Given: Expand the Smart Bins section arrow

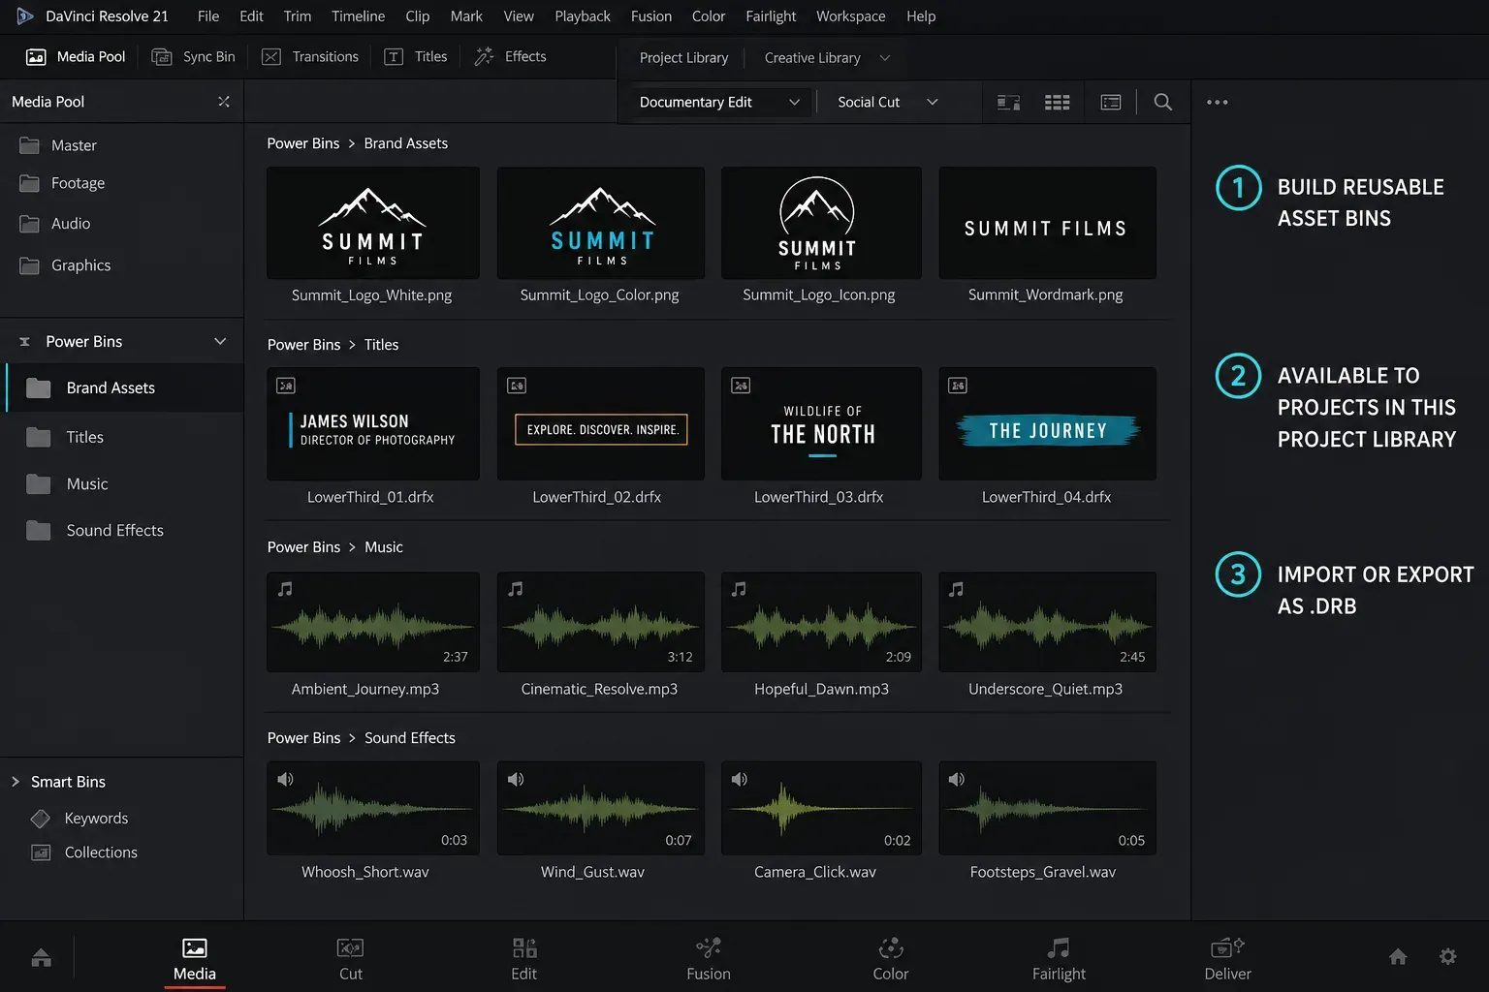Looking at the screenshot, I should click(16, 782).
